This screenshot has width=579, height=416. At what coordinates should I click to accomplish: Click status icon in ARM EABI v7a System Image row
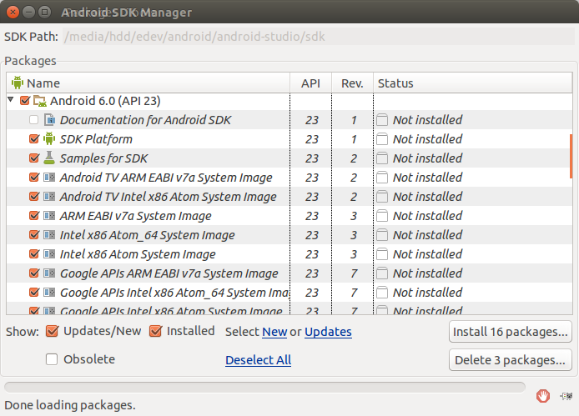pyautogui.click(x=382, y=216)
